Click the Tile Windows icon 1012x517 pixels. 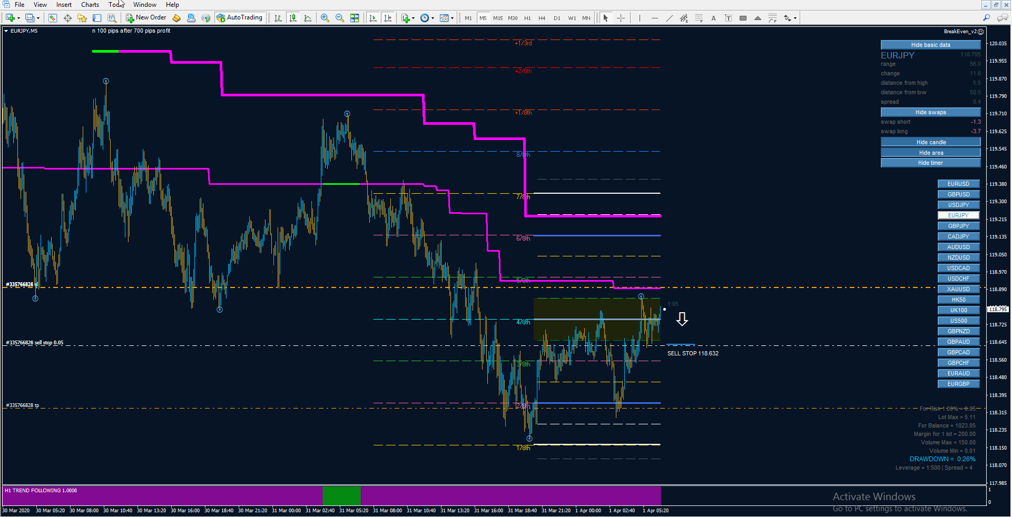tap(355, 18)
